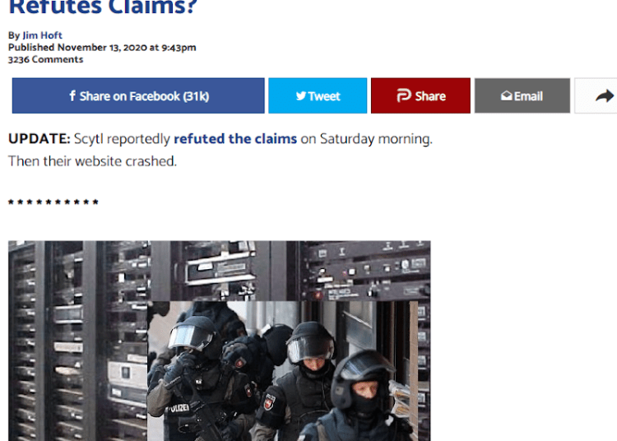Tweet this article

[x=318, y=95]
